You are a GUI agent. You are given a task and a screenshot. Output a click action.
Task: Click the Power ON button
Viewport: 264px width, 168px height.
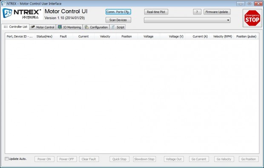pyautogui.click(x=44, y=159)
